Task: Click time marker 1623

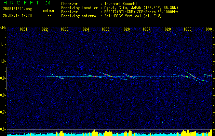Action: [x=65, y=29]
